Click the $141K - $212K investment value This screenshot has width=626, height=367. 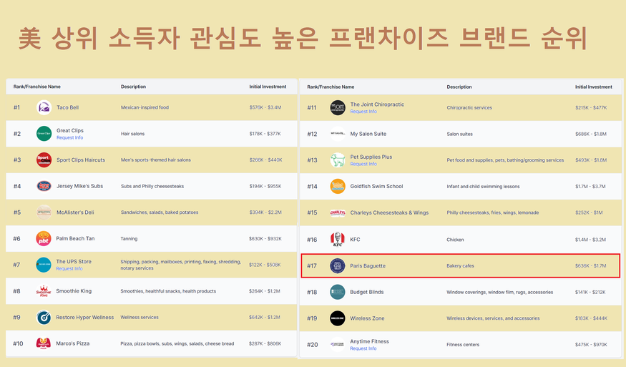pyautogui.click(x=590, y=293)
